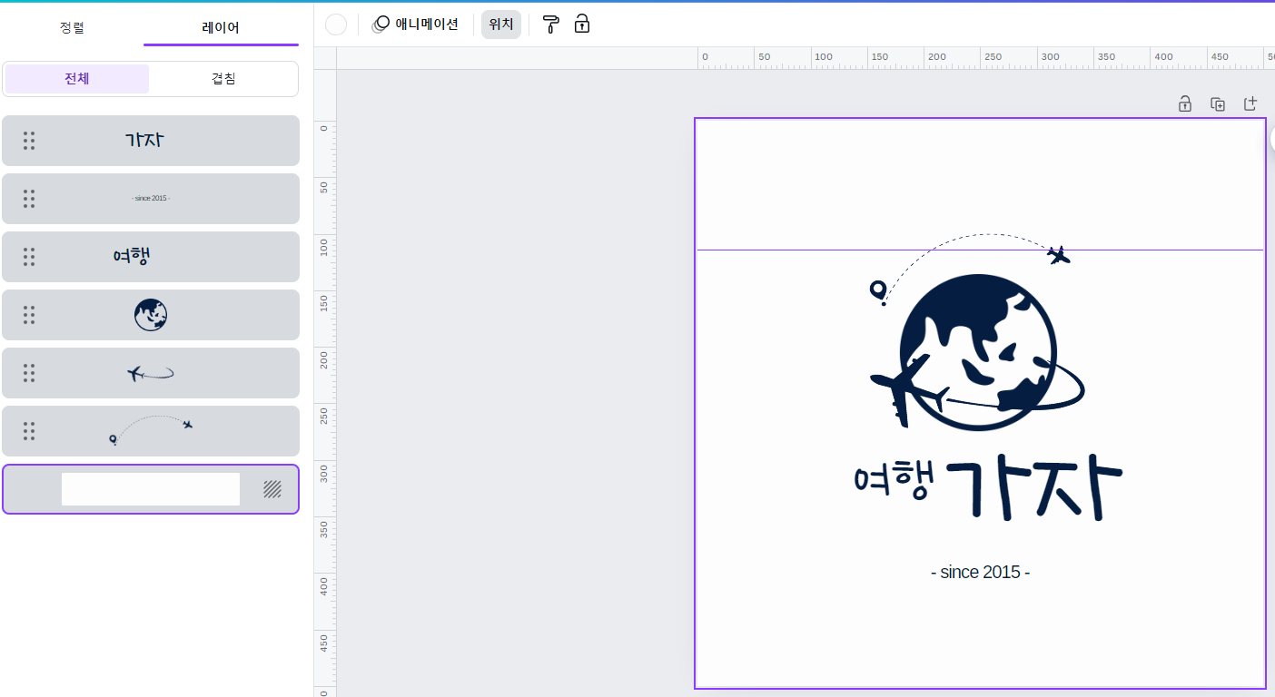Duplicate the page with the duplicate icon

[1218, 103]
